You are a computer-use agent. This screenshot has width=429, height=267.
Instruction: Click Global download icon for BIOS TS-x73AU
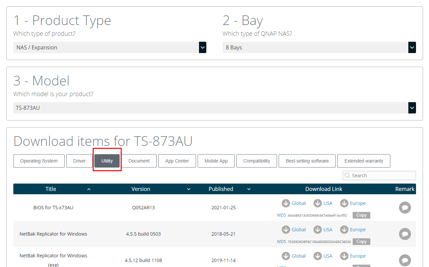coord(286,203)
